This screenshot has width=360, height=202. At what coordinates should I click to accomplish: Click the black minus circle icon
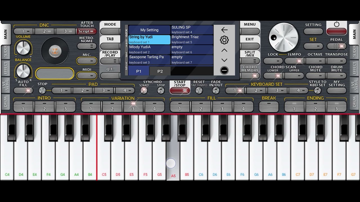(x=224, y=70)
